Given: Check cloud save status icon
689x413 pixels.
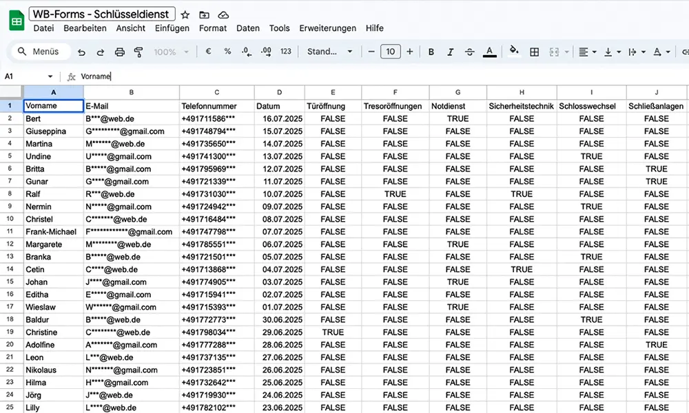Looking at the screenshot, I should [223, 15].
